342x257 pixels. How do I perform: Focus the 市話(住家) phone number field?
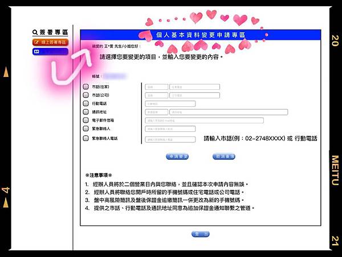(194, 87)
